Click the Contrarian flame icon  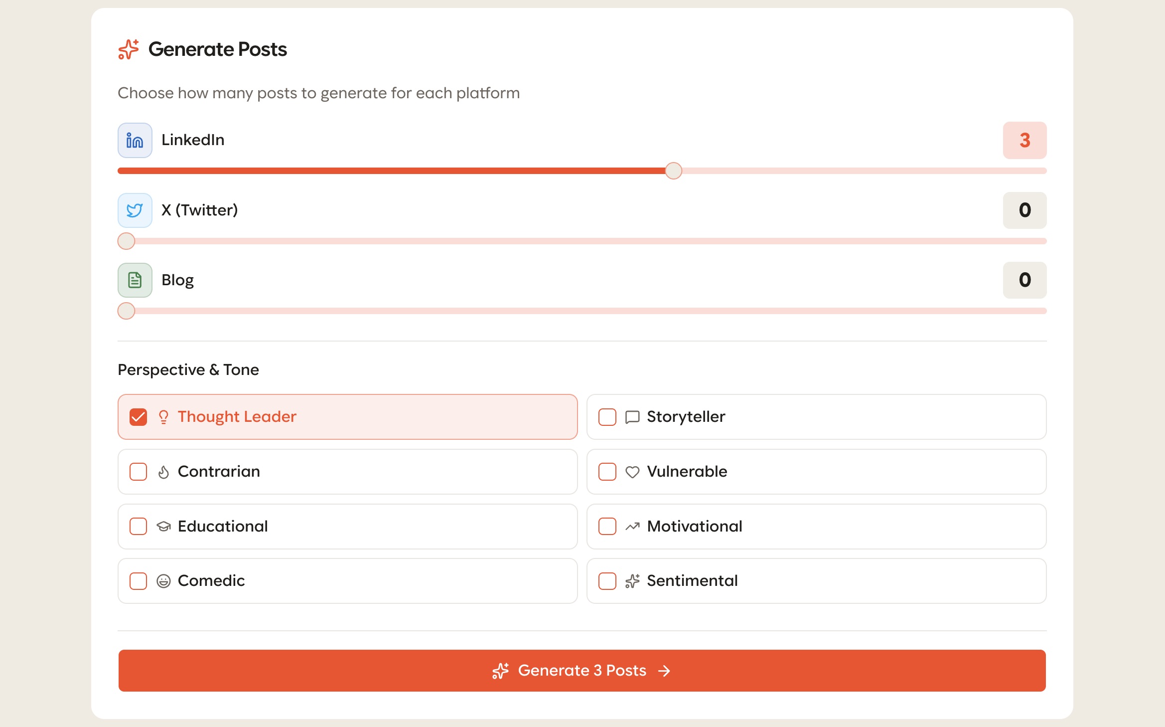[x=163, y=472]
